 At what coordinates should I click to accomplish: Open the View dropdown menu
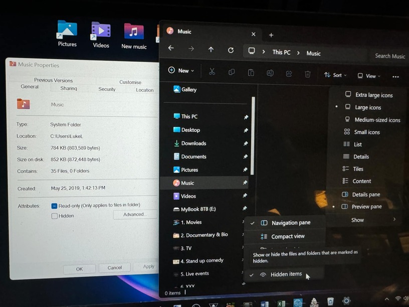coord(369,76)
